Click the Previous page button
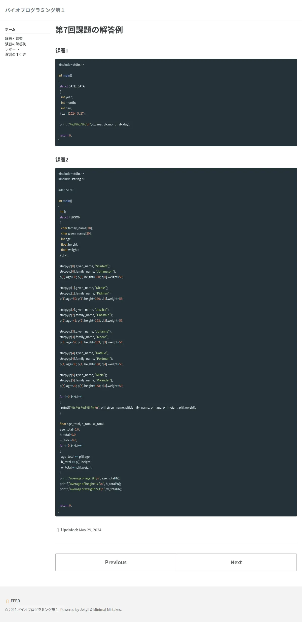The height and width of the screenshot is (622, 302). point(116,562)
